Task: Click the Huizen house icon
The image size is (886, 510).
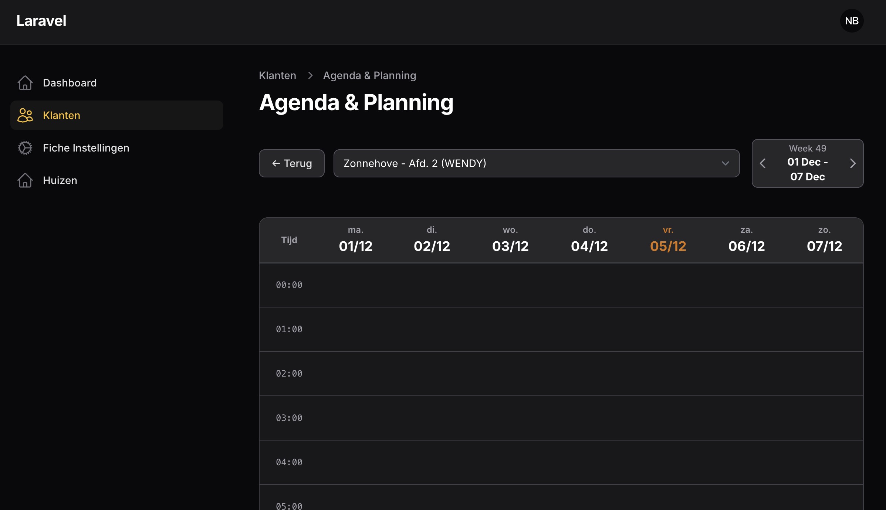Action: point(25,180)
